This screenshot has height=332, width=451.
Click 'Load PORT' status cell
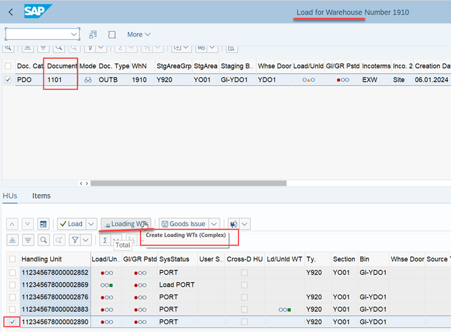[177, 285]
